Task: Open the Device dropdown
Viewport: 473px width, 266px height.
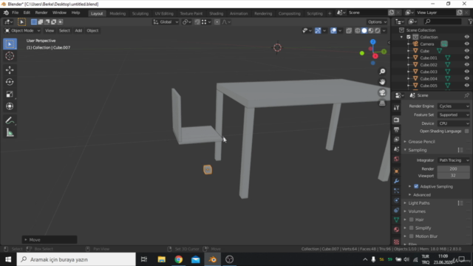Action: tap(453, 123)
